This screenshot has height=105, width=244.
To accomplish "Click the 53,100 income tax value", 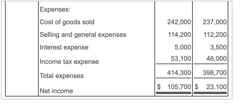I will 181,59.
